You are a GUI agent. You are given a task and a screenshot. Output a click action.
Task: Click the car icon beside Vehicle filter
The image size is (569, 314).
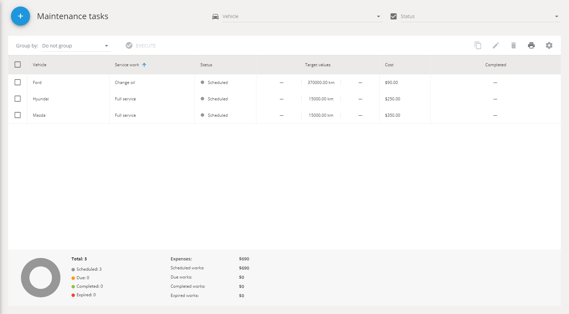pos(215,16)
